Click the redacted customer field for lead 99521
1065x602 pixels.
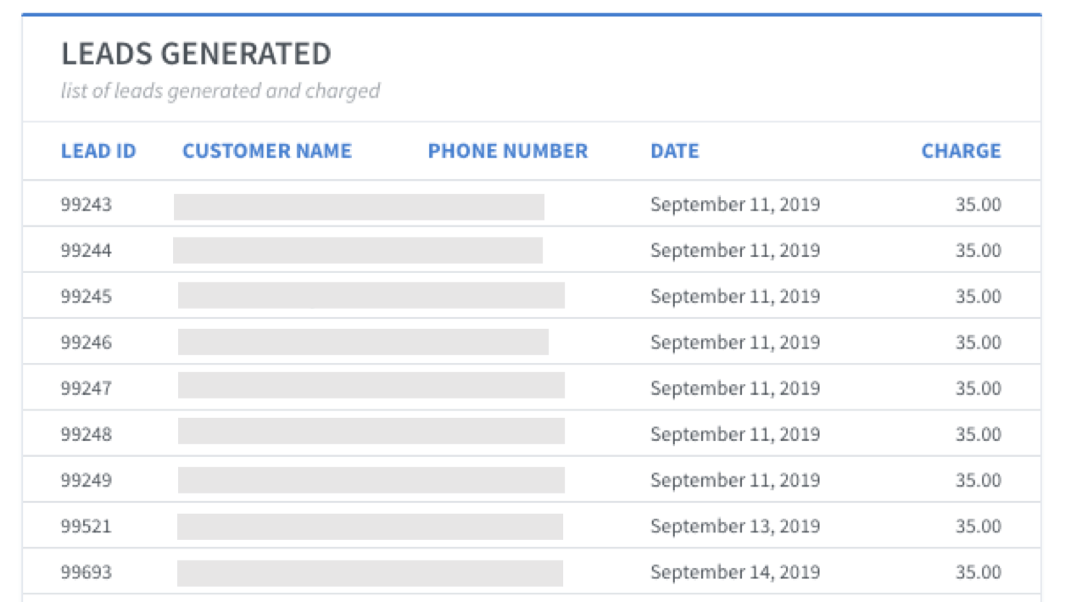tap(370, 526)
